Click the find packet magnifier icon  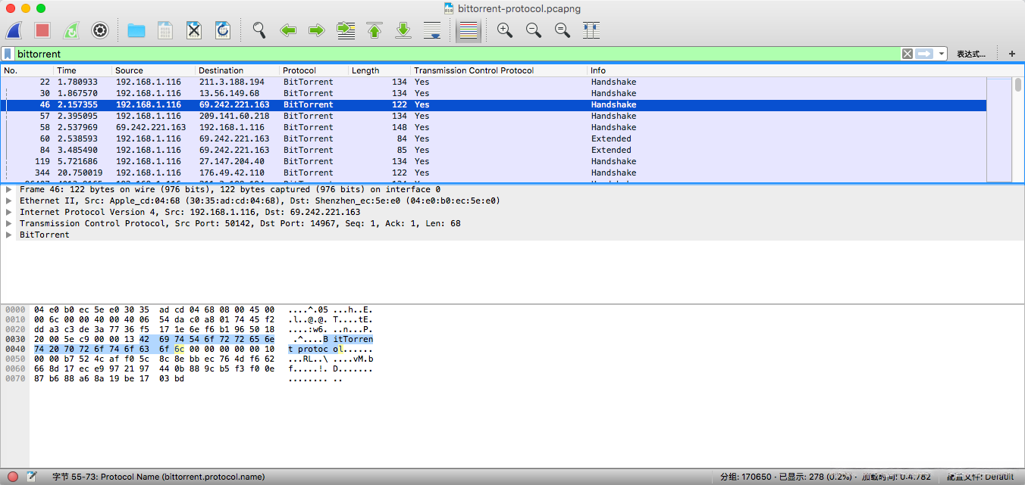tap(259, 30)
